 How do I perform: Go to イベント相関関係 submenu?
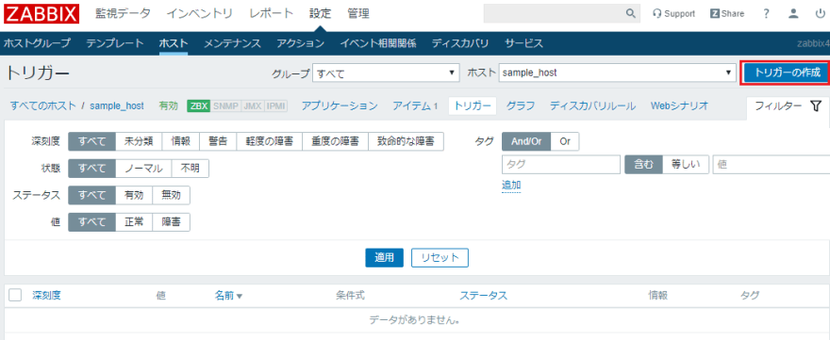(378, 43)
